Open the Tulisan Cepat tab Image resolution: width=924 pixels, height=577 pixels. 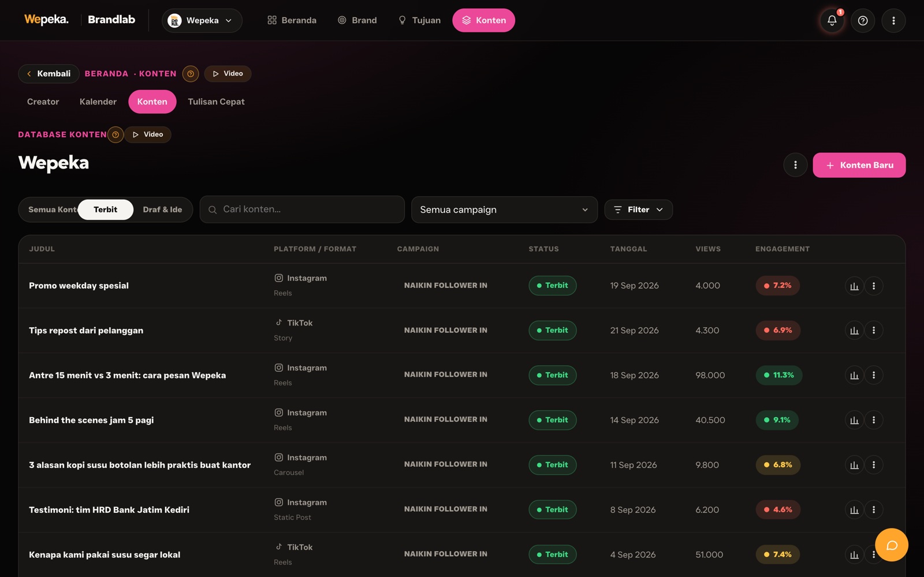(216, 102)
